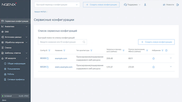Filter by Config ID column
This screenshot has width=182, height=102.
pos(49,50)
